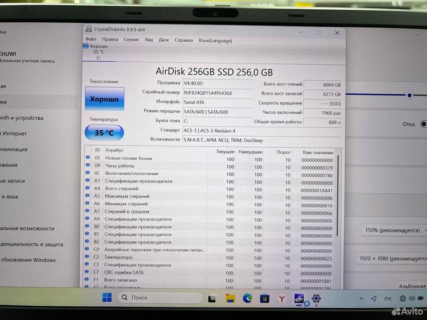
Task: Open Task View from the taskbar
Action: point(212,298)
